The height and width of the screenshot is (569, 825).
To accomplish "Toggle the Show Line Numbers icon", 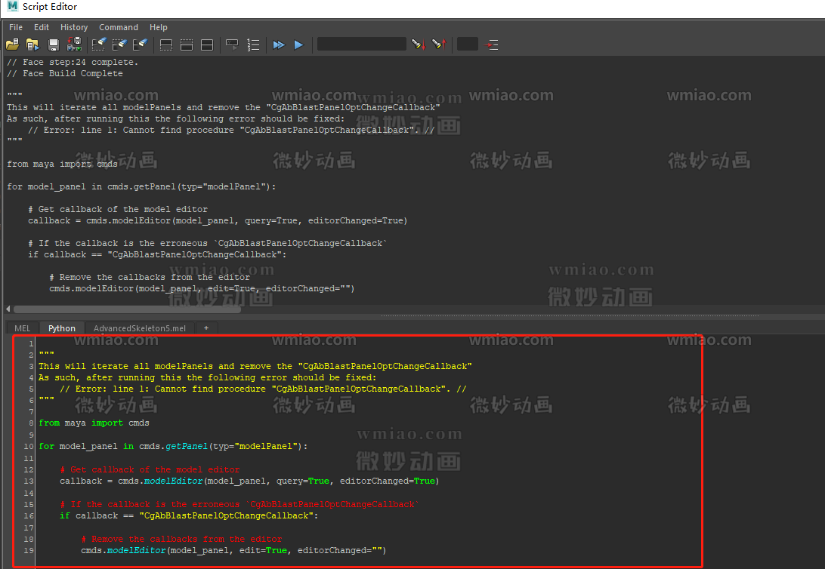I will click(254, 45).
